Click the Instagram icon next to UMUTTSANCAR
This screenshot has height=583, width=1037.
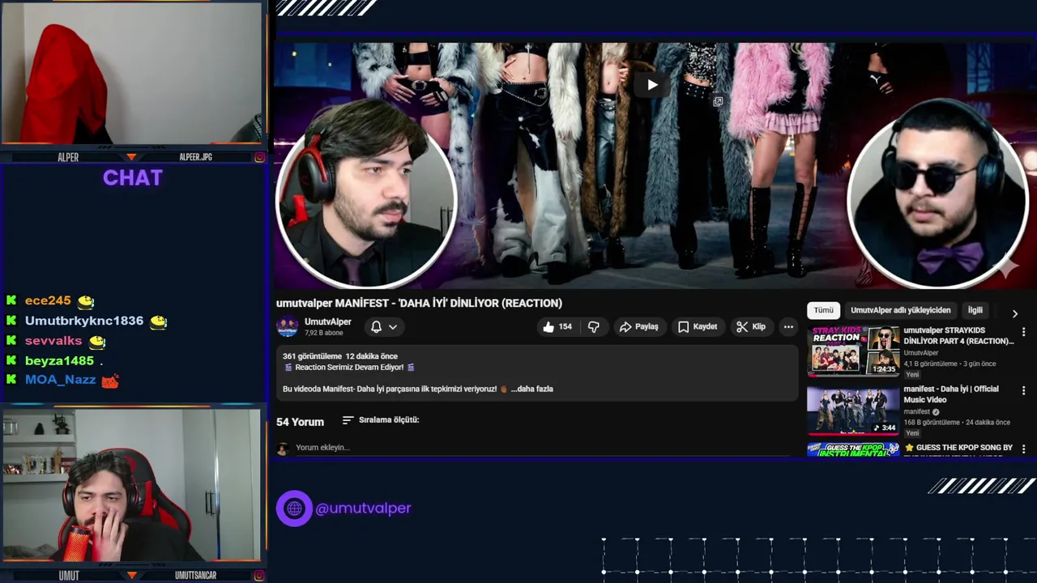coord(259,576)
